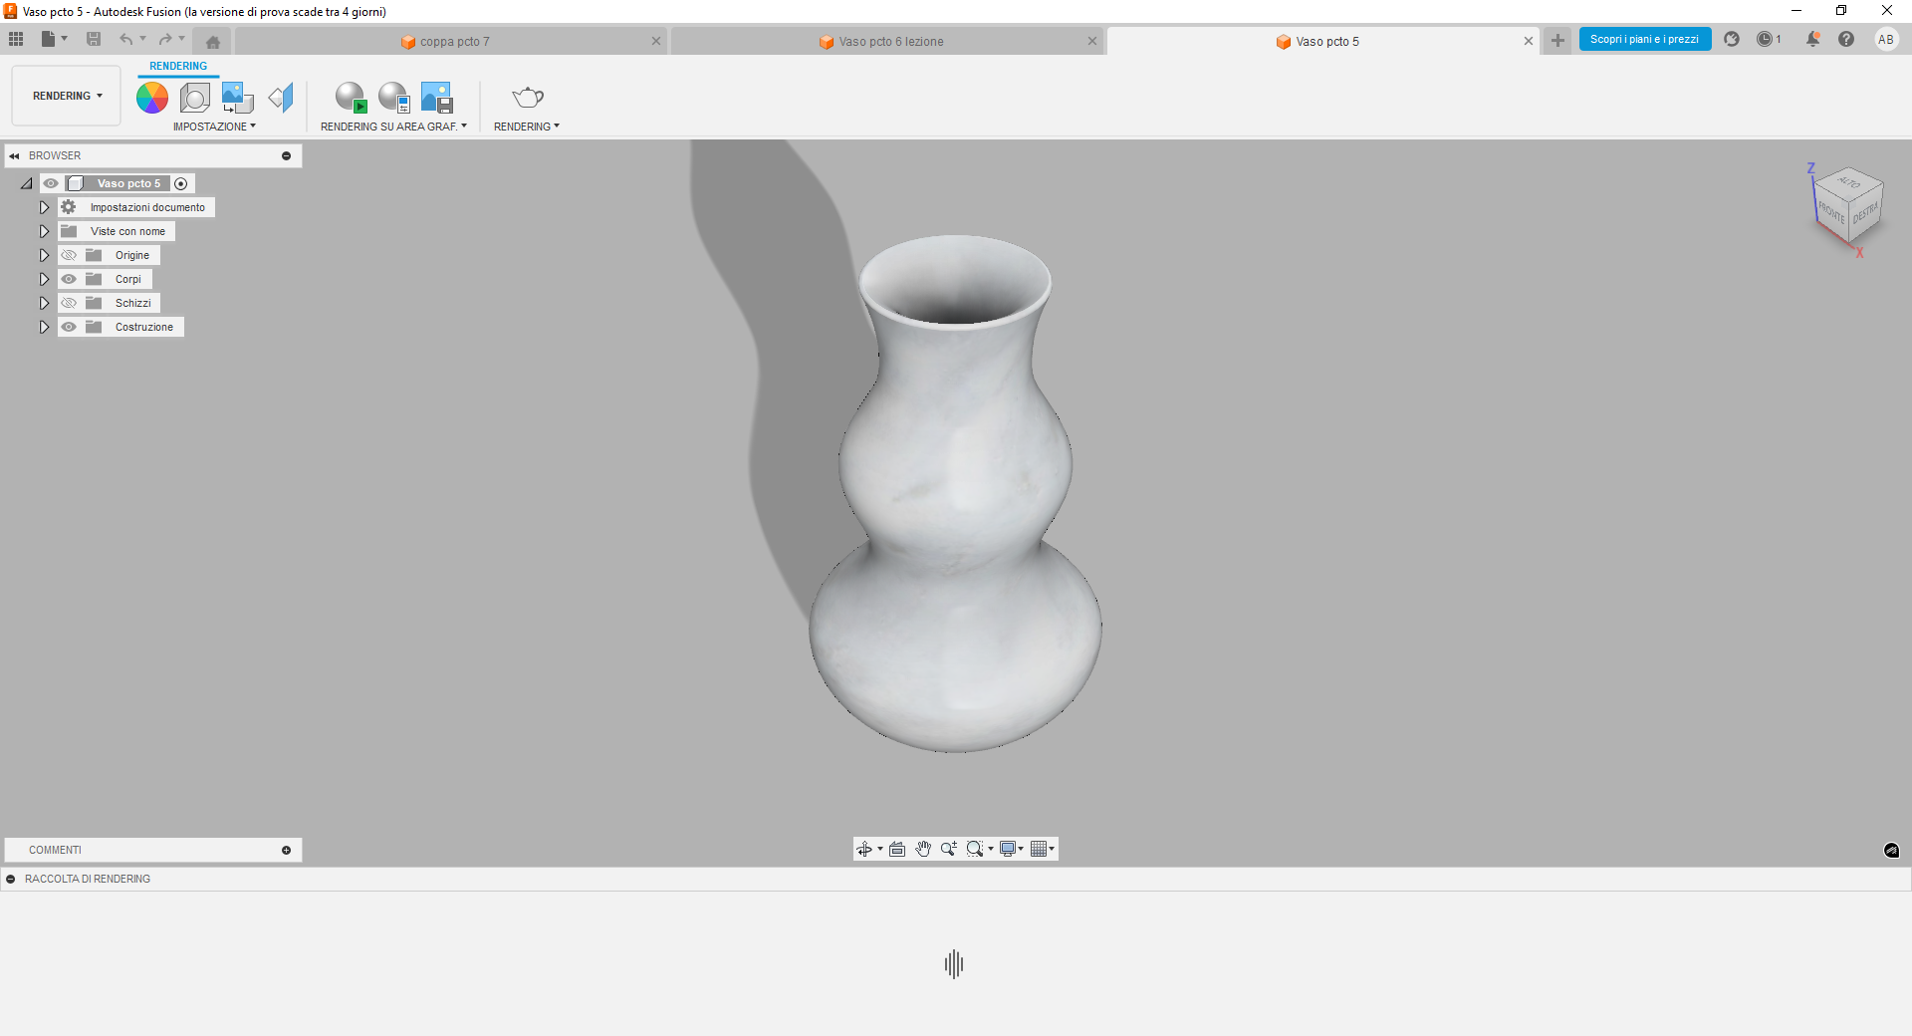
Task: Click the Capture Image icon
Action: [x=437, y=98]
